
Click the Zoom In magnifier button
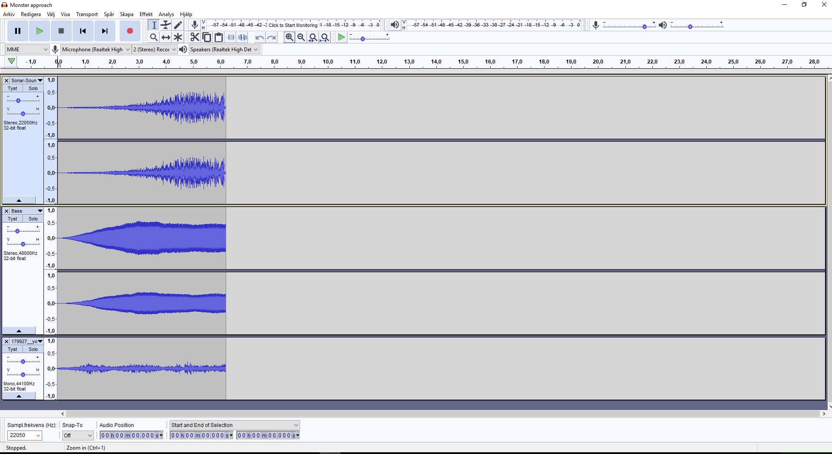click(289, 37)
